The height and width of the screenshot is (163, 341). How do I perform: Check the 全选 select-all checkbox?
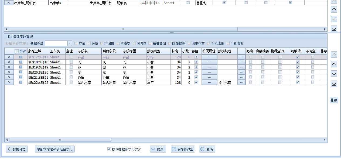pyautogui.click(x=17, y=51)
